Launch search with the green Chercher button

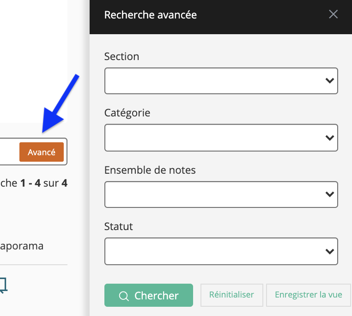149,295
